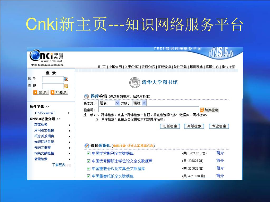Click KNS5.0功能介绍 >> sidebar heading
This screenshot has height=202, width=270.
(45, 119)
